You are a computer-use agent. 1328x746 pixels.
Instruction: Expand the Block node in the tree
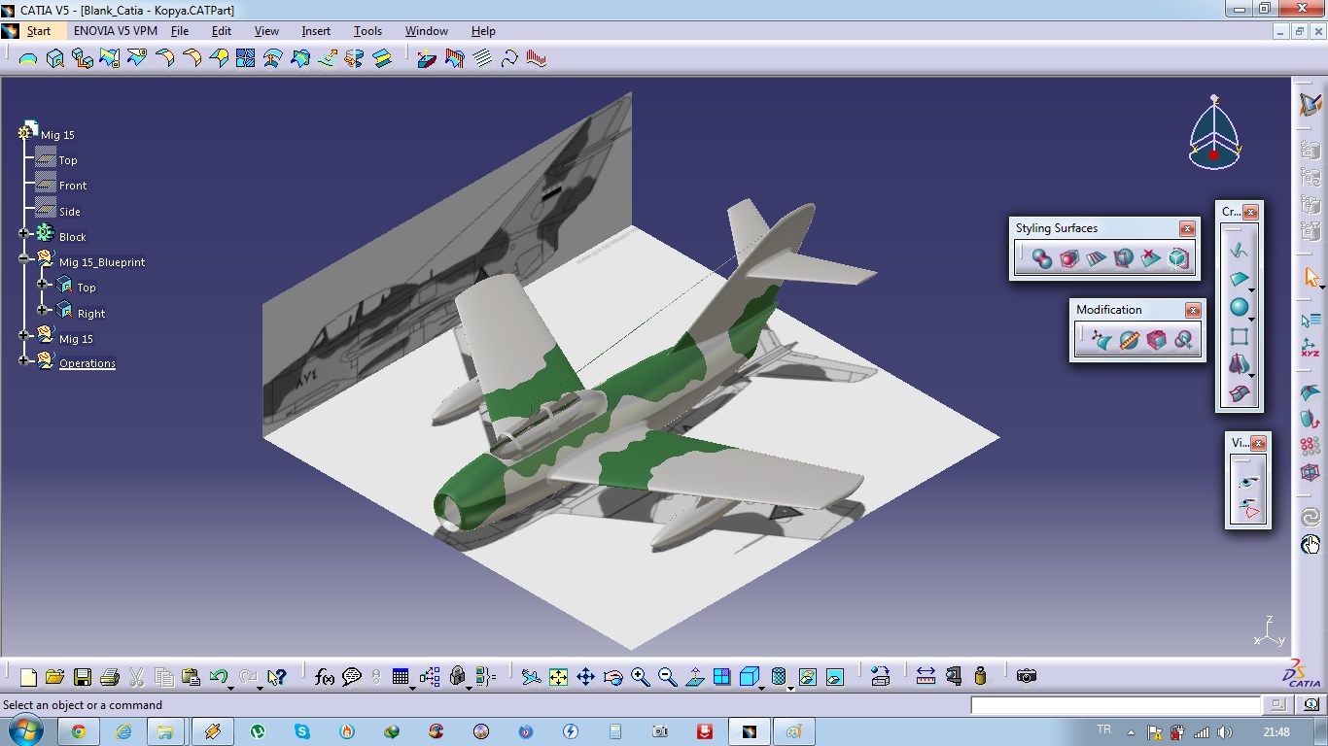pos(23,234)
